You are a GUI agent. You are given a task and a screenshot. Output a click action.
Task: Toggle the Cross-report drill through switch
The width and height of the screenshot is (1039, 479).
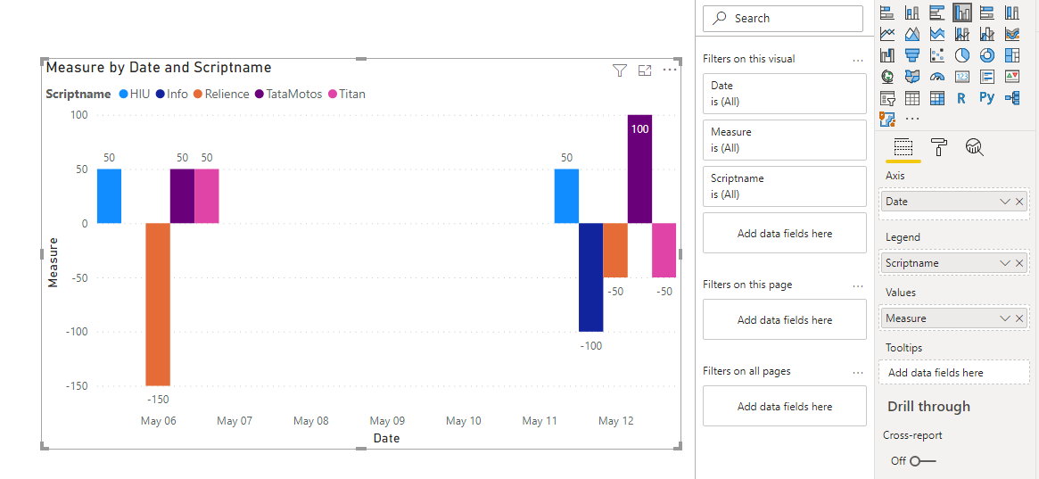pyautogui.click(x=922, y=461)
